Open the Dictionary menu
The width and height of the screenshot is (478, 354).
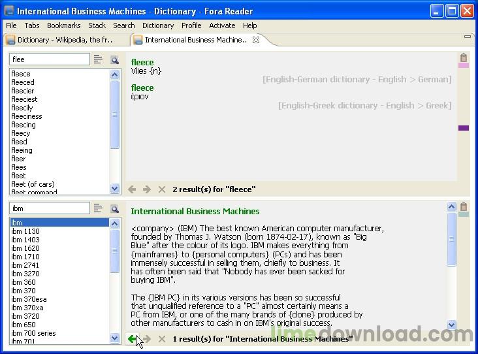coord(158,25)
